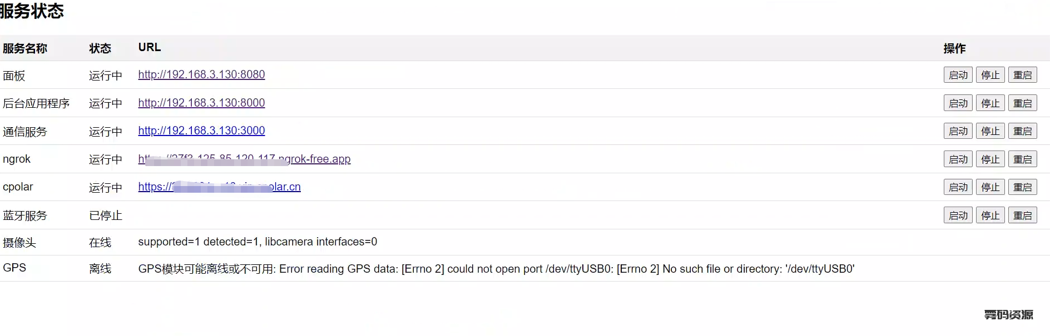
Task: Open the 192.168.3.130:8080 panel link
Action: 201,74
